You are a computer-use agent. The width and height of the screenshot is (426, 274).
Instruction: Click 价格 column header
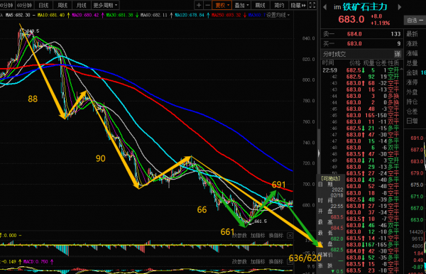pyautogui.click(x=355, y=63)
